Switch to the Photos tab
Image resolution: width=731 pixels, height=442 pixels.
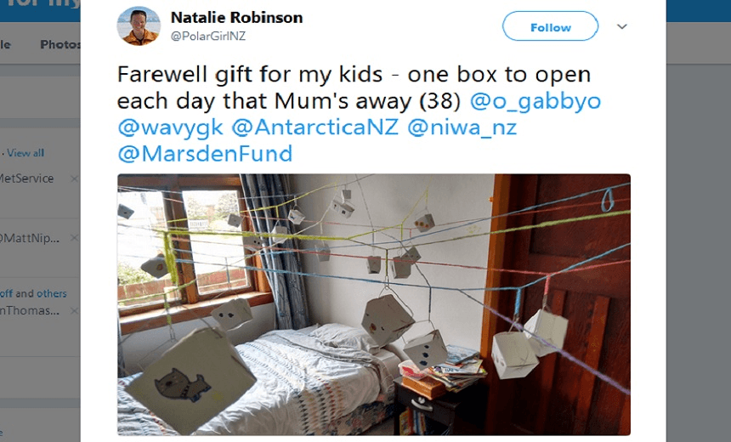(x=60, y=44)
